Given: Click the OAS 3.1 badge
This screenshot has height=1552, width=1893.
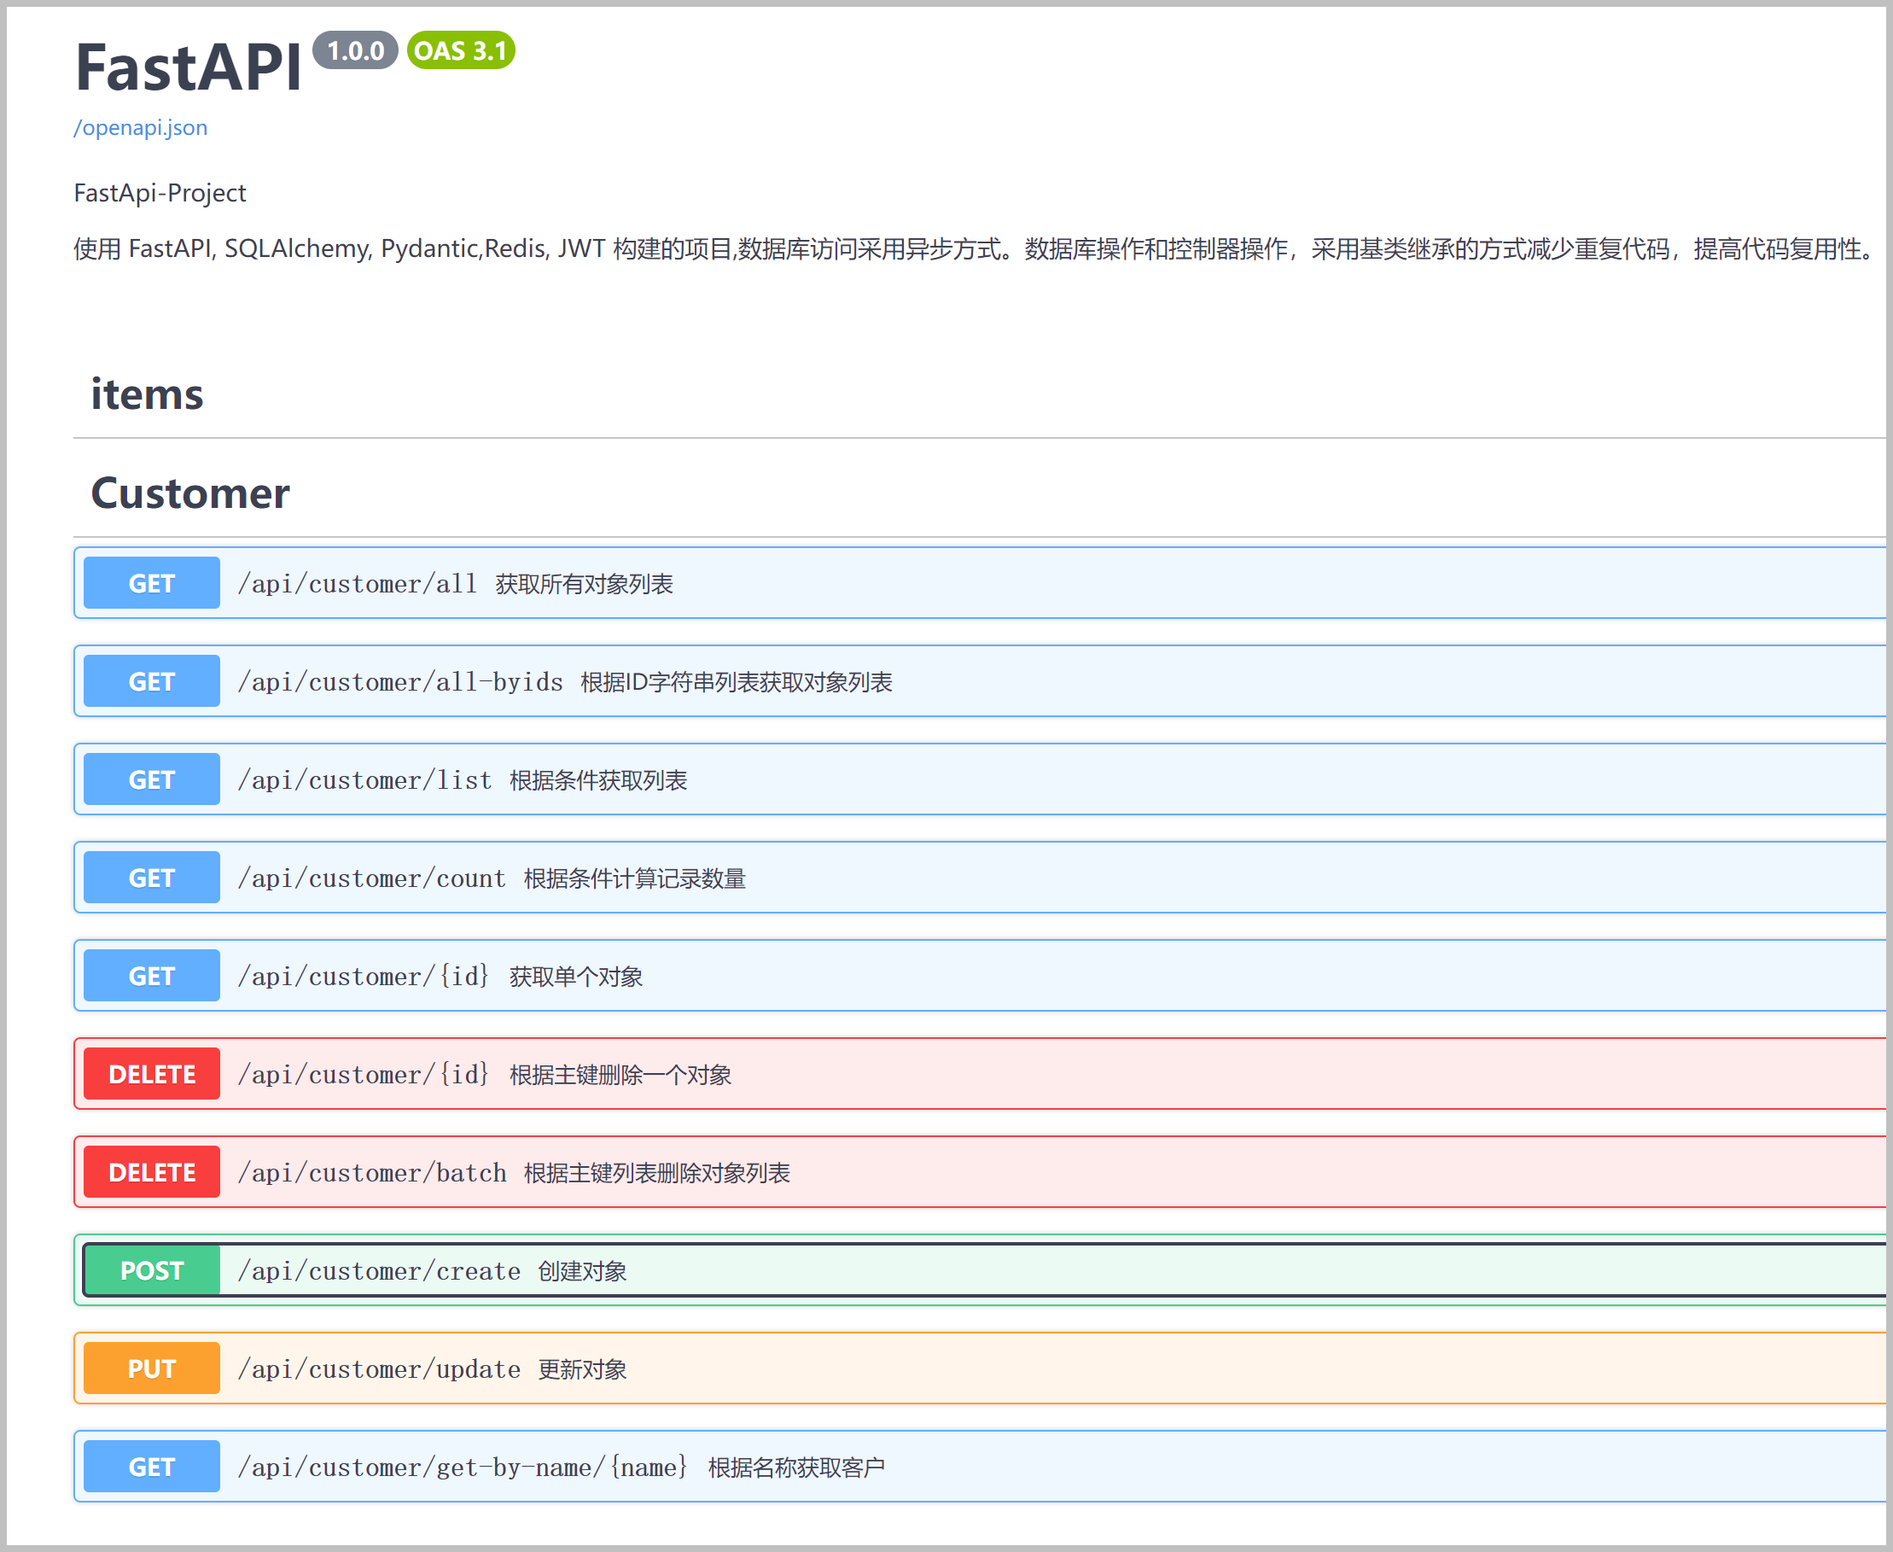Looking at the screenshot, I should tap(459, 51).
